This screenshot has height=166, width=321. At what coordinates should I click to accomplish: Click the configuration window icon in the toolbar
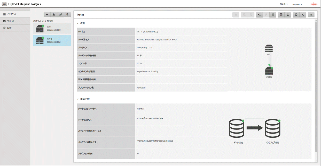(x=281, y=15)
